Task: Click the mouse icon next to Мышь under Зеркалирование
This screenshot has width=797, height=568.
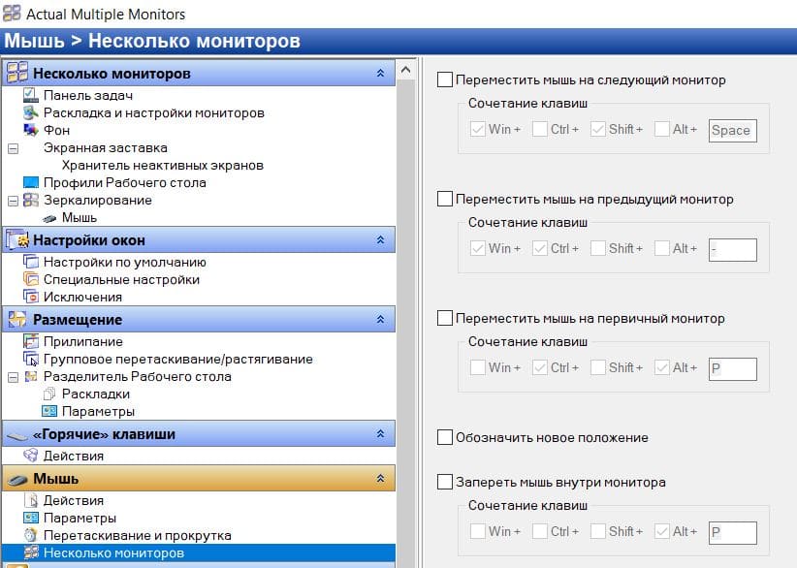Action: pyautogui.click(x=49, y=218)
